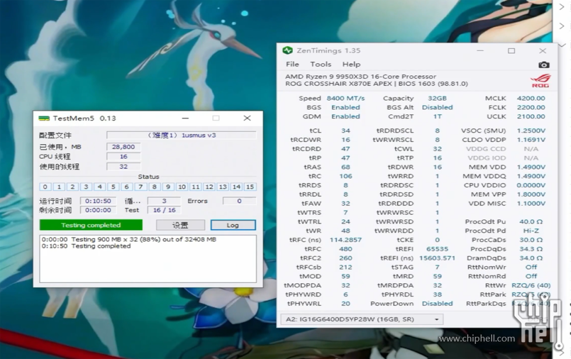Screen dimensions: 571x359
Task: Click the used threads field showing 32
Action: click(x=124, y=166)
